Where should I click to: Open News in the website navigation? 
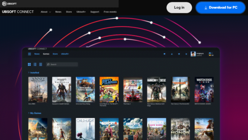(58, 12)
